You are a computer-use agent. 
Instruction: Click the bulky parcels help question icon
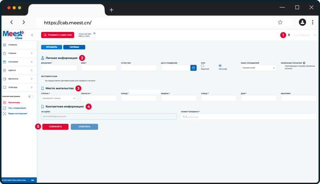[304, 63]
